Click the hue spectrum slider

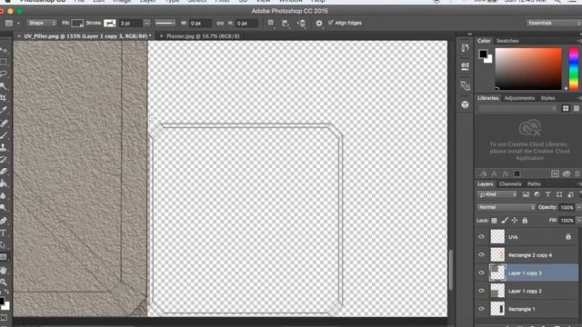point(574,69)
